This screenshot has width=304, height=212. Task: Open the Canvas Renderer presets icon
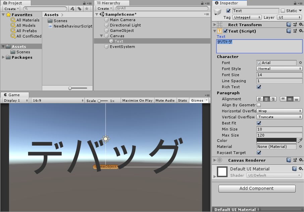(x=294, y=160)
